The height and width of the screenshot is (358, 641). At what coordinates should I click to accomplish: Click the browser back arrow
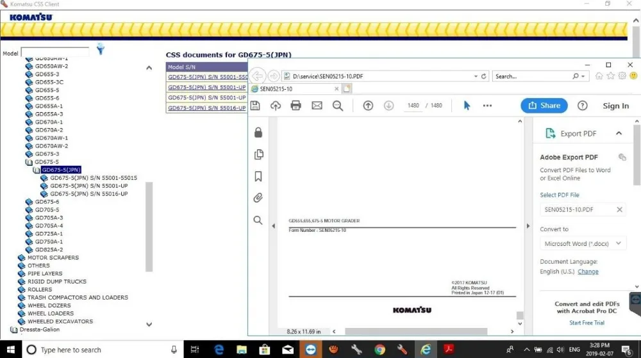258,76
